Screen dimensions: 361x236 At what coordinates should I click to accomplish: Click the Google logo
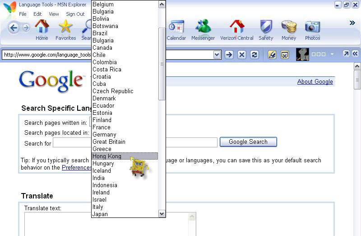point(51,81)
